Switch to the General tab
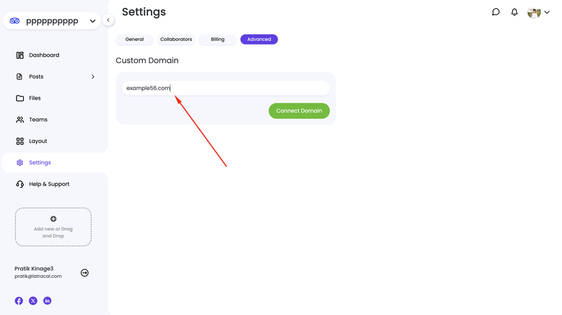 coord(134,40)
